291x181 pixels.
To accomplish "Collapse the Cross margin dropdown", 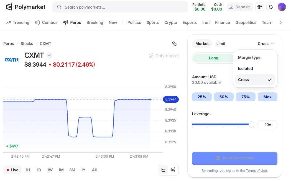I will 266,44.
